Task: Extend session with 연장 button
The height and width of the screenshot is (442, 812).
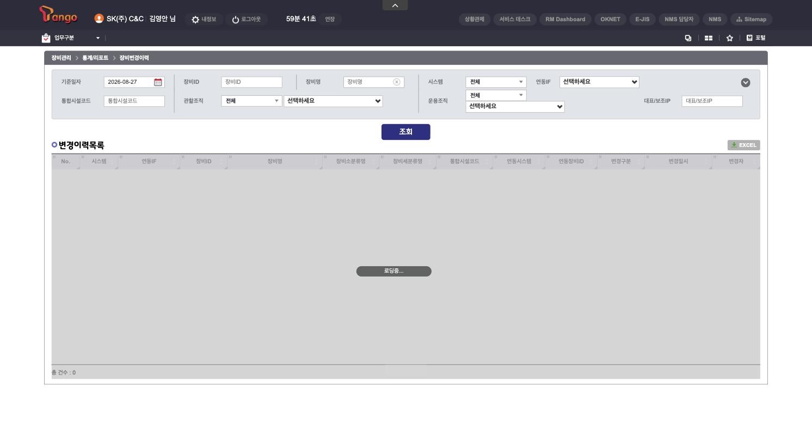Action: tap(330, 20)
